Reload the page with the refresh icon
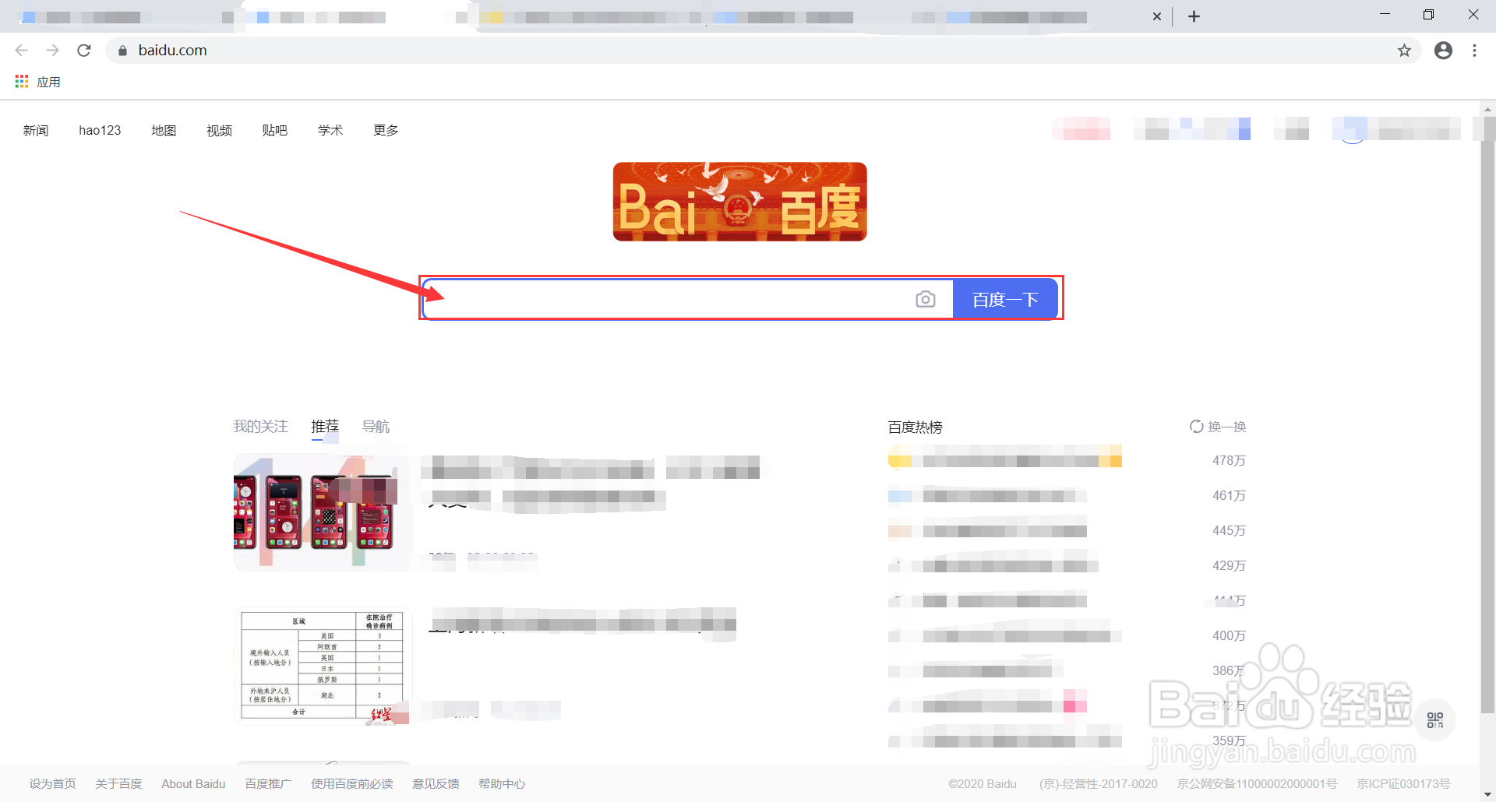The width and height of the screenshot is (1496, 802). point(84,51)
